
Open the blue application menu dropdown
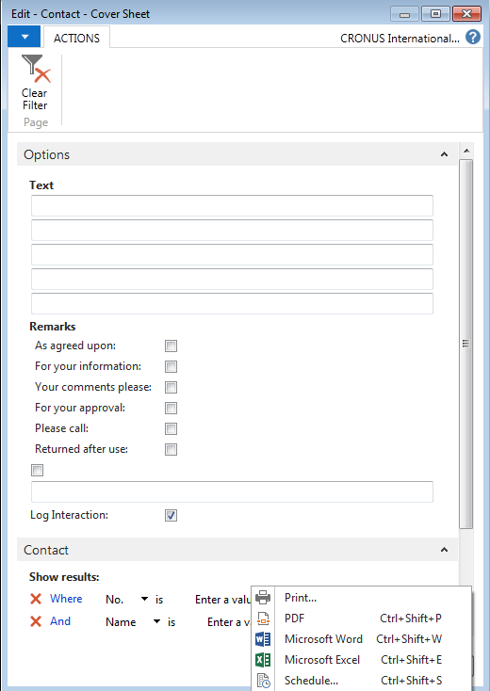[24, 37]
